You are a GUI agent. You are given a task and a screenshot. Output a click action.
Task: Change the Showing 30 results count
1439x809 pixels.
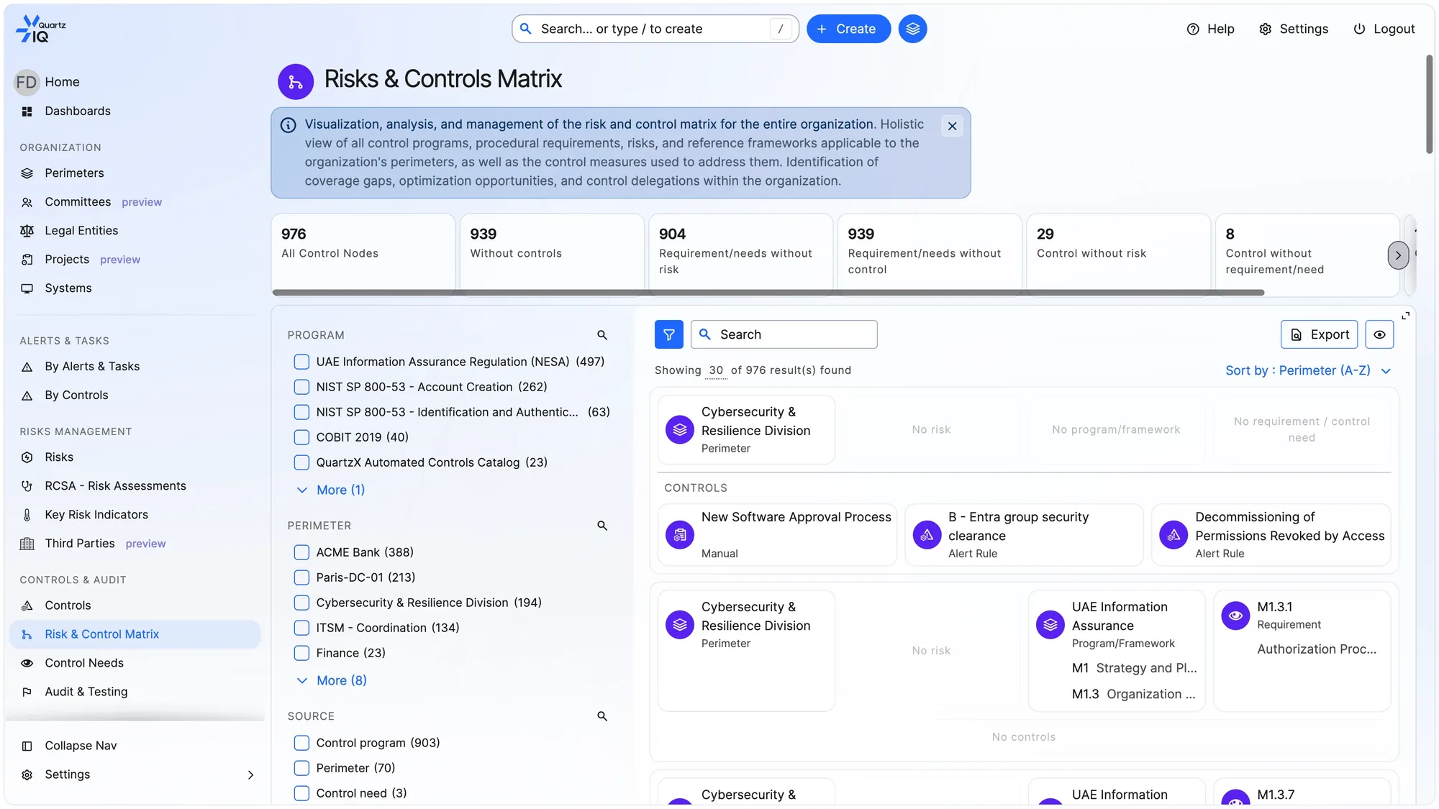pyautogui.click(x=716, y=370)
